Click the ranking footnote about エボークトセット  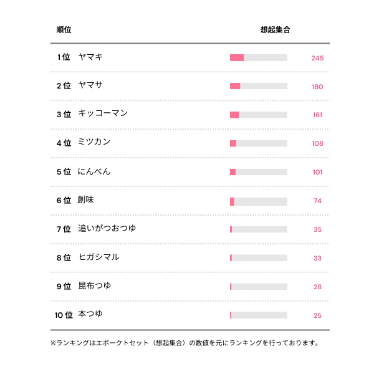click(185, 343)
